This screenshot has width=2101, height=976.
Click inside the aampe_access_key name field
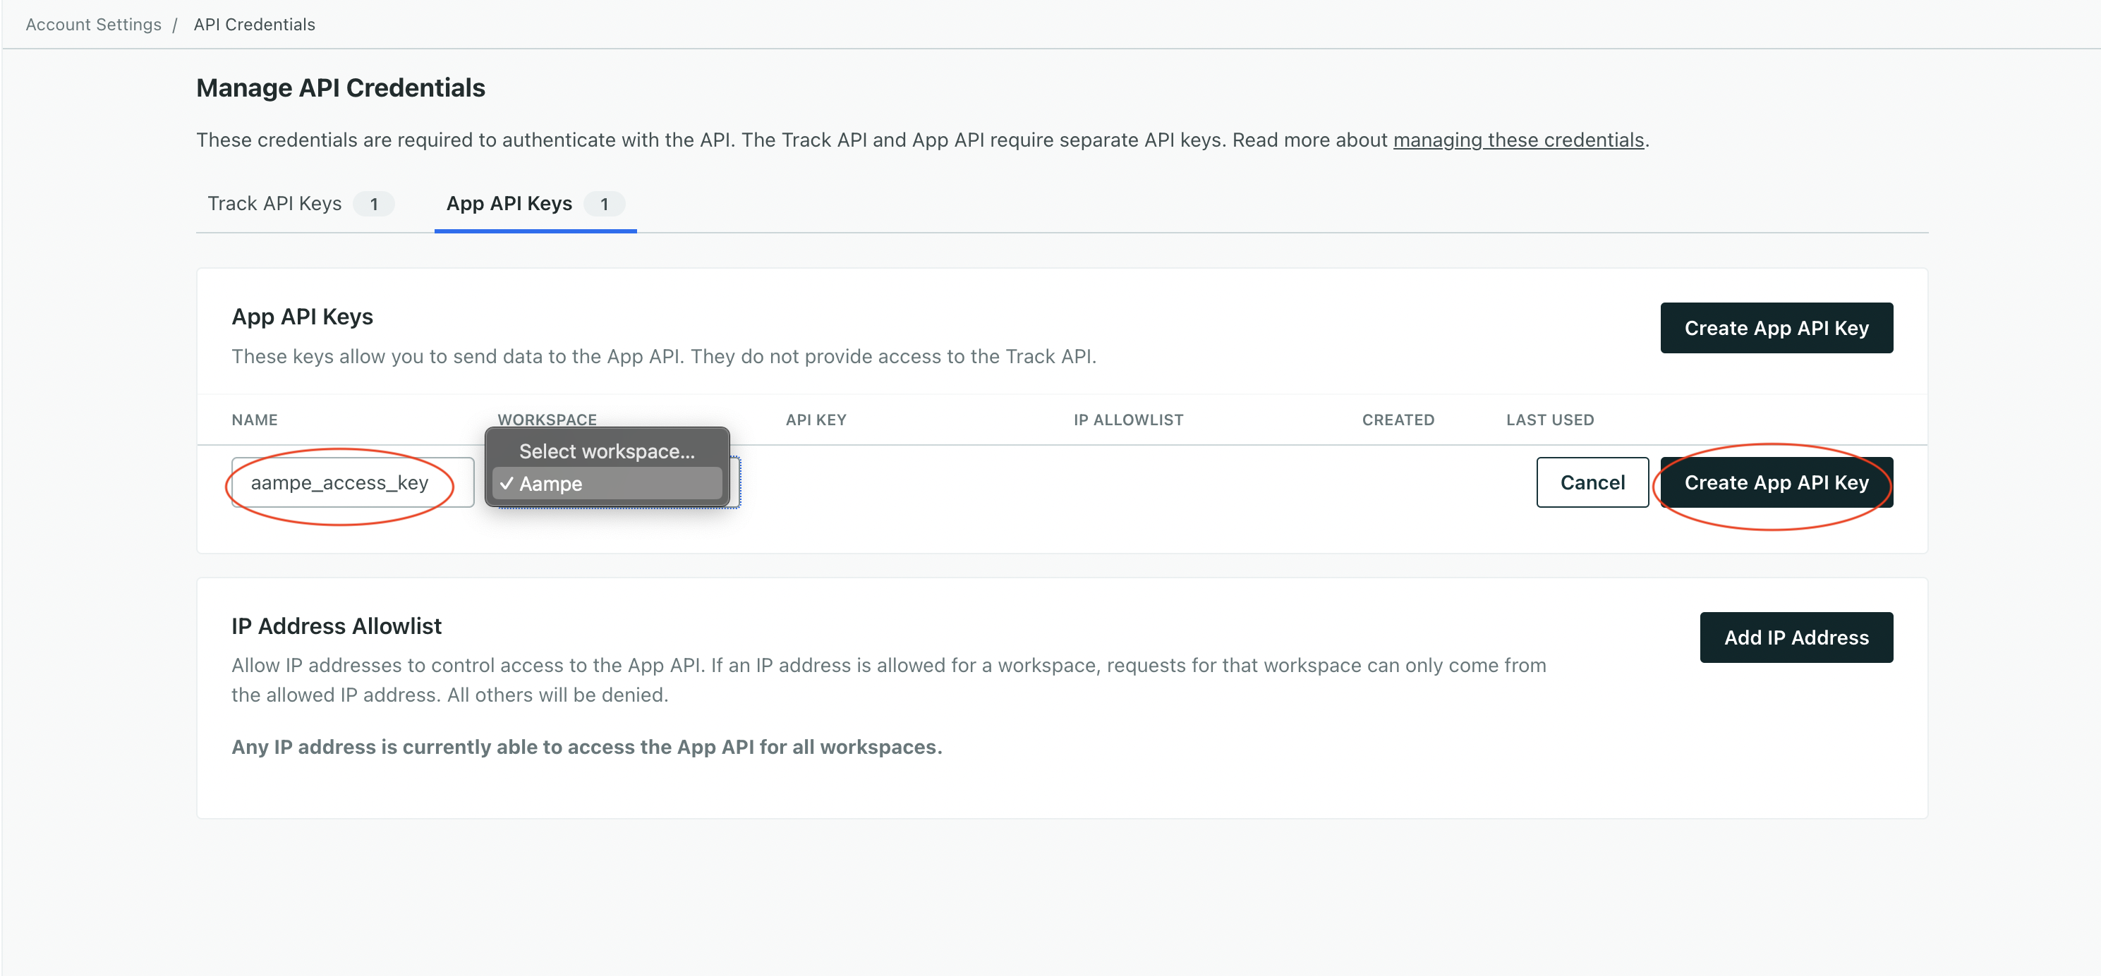tap(351, 482)
